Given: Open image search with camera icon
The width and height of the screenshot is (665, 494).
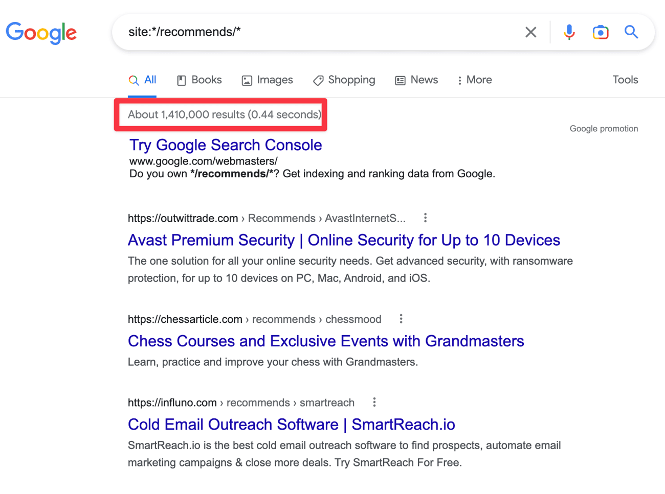Looking at the screenshot, I should (x=600, y=32).
